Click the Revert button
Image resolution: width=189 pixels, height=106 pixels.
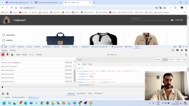point(25,55)
